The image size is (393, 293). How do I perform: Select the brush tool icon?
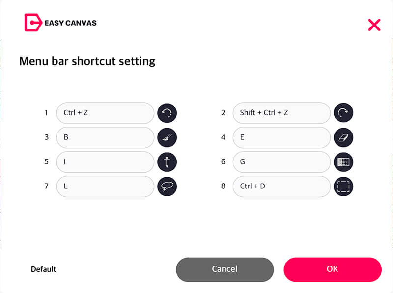coord(167,137)
